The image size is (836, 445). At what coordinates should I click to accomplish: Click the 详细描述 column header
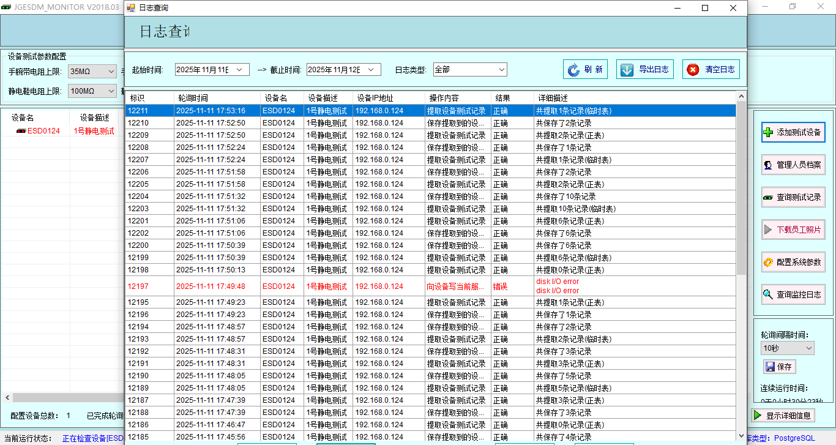pos(635,98)
